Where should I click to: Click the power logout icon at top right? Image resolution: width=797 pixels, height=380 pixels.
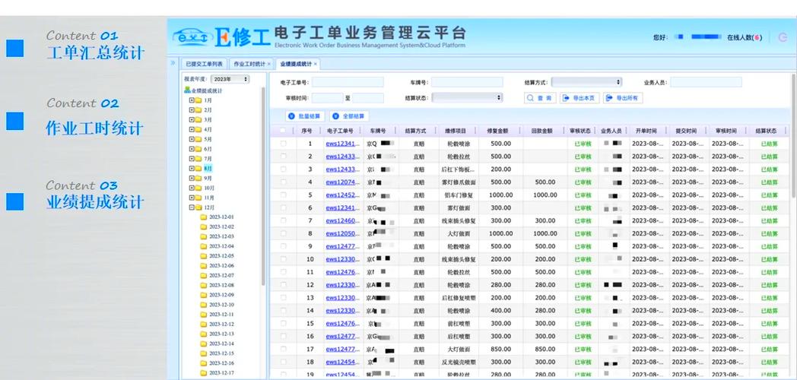coord(783,37)
